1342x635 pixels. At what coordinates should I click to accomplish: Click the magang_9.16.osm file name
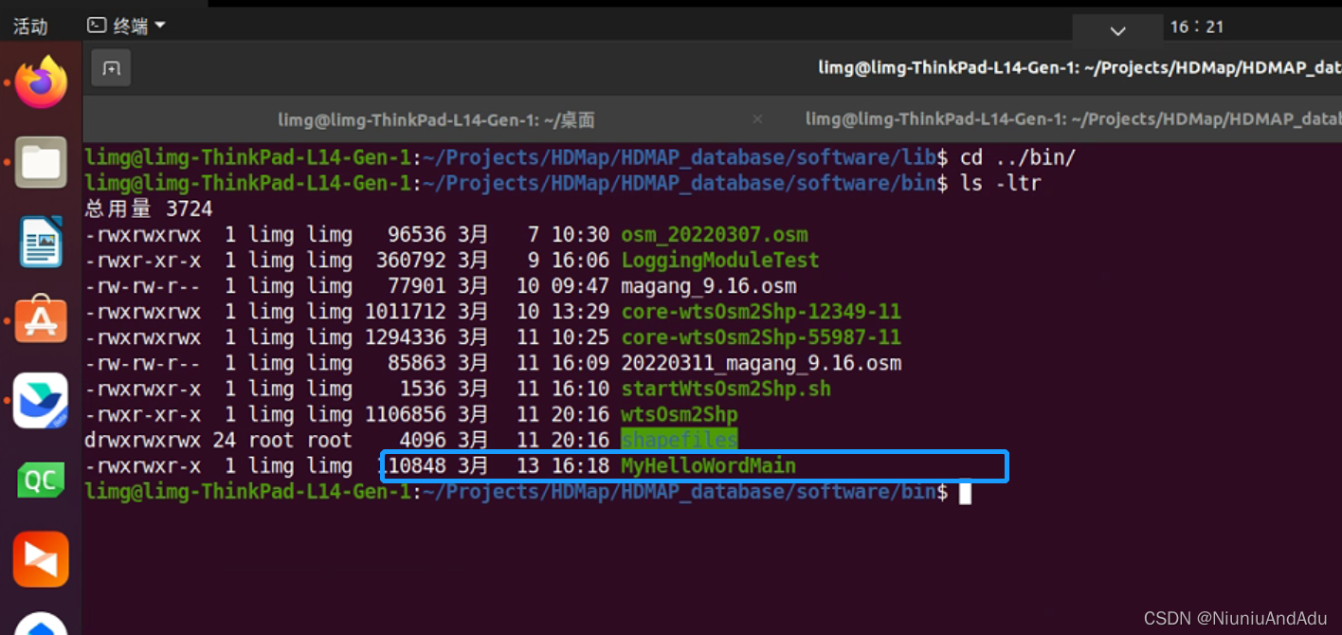pyautogui.click(x=708, y=286)
